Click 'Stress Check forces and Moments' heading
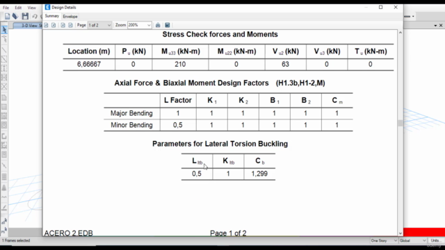 220,34
